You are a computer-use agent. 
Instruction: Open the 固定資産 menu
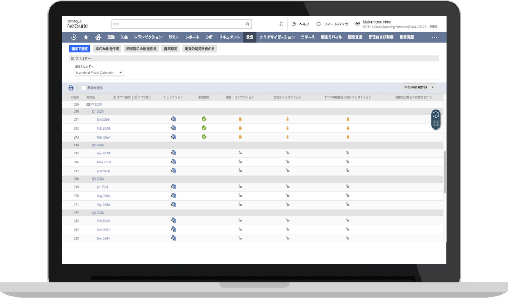pos(355,37)
